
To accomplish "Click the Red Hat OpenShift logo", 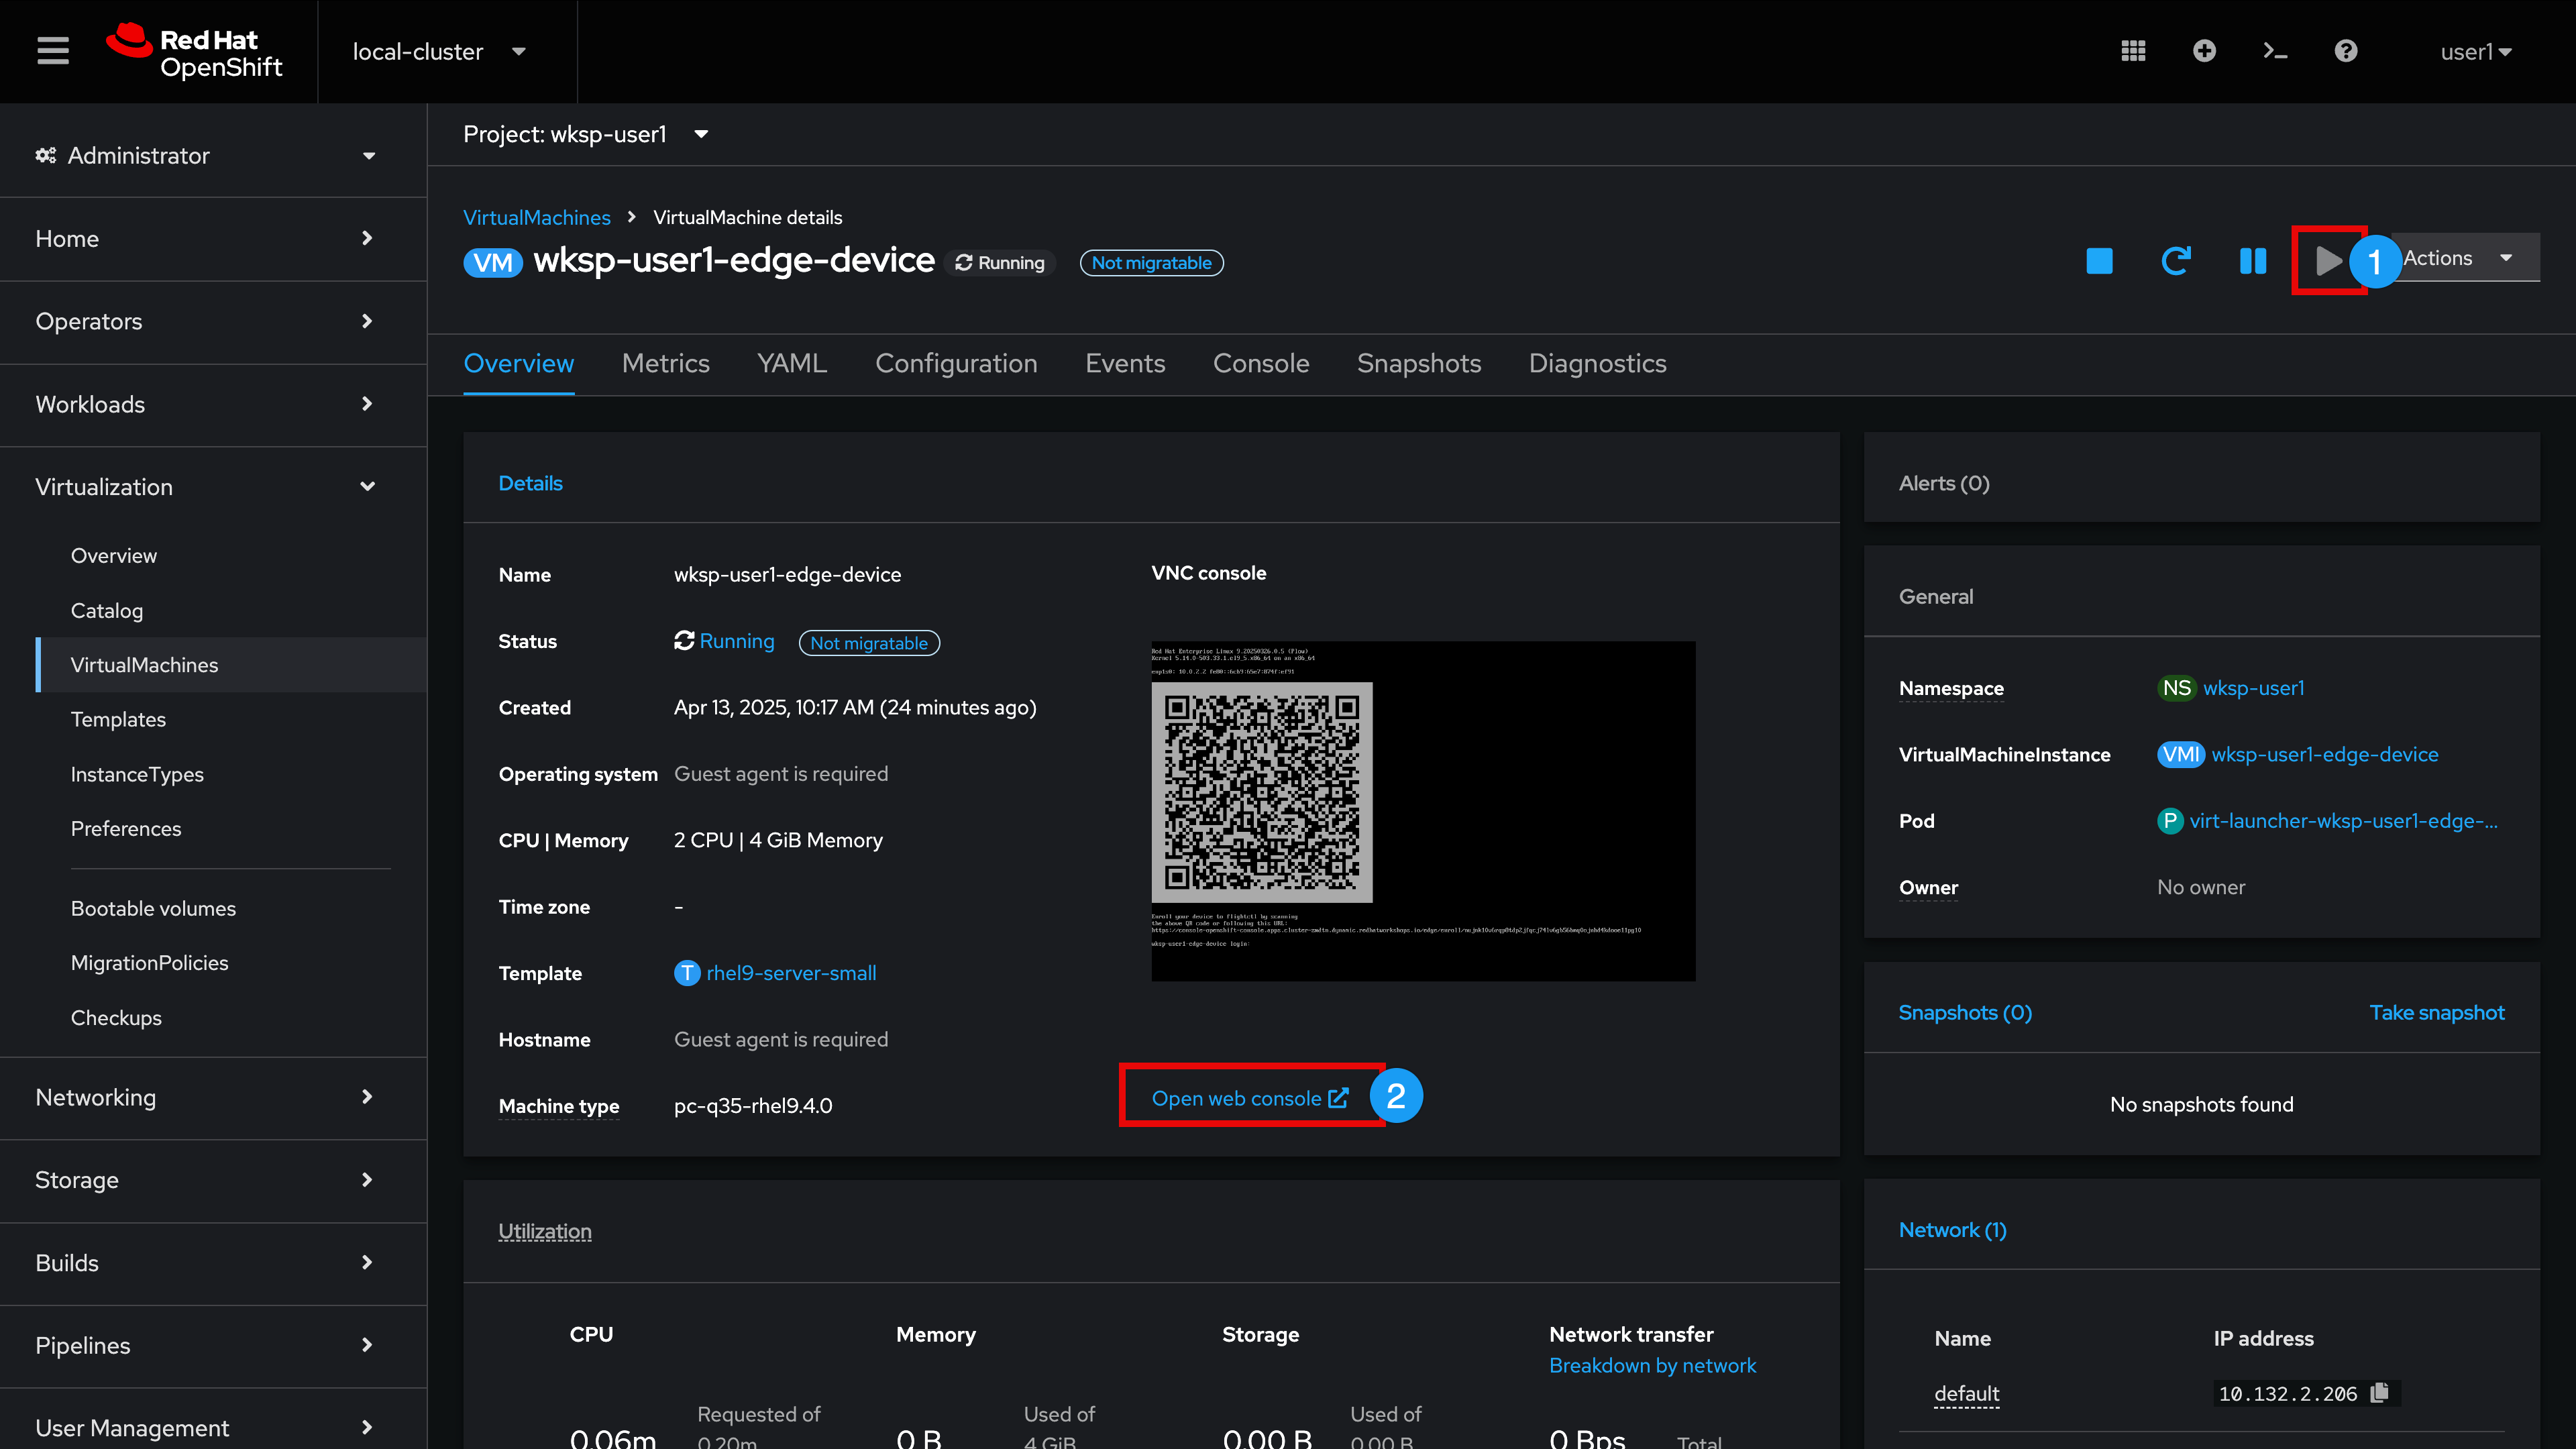I will (195, 51).
